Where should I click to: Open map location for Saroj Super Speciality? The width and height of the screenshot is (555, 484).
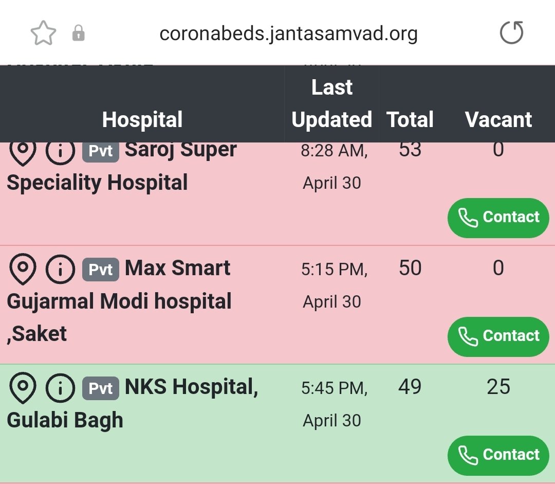click(x=23, y=153)
